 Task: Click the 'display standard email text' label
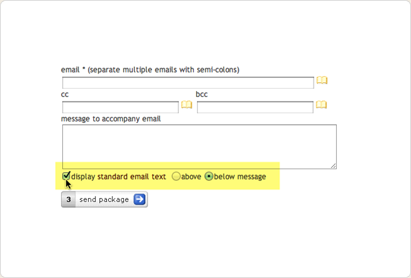118,176
